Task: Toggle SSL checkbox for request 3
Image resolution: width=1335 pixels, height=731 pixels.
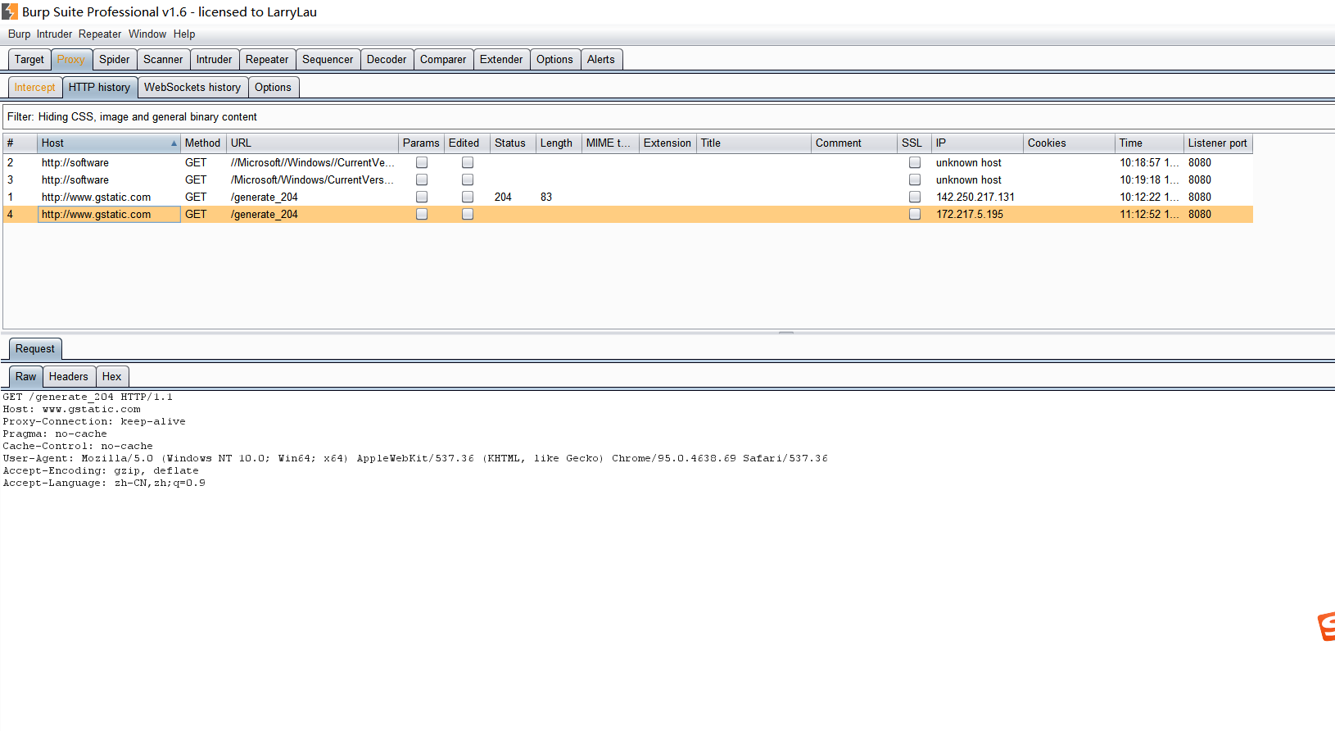Action: [915, 179]
